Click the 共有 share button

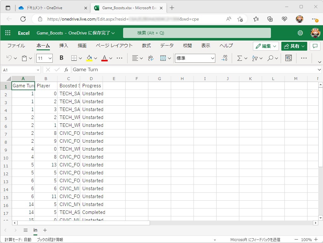click(293, 46)
